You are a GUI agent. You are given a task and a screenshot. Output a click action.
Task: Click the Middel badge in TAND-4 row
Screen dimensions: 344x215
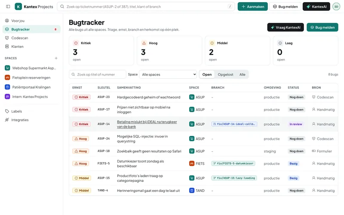click(82, 190)
